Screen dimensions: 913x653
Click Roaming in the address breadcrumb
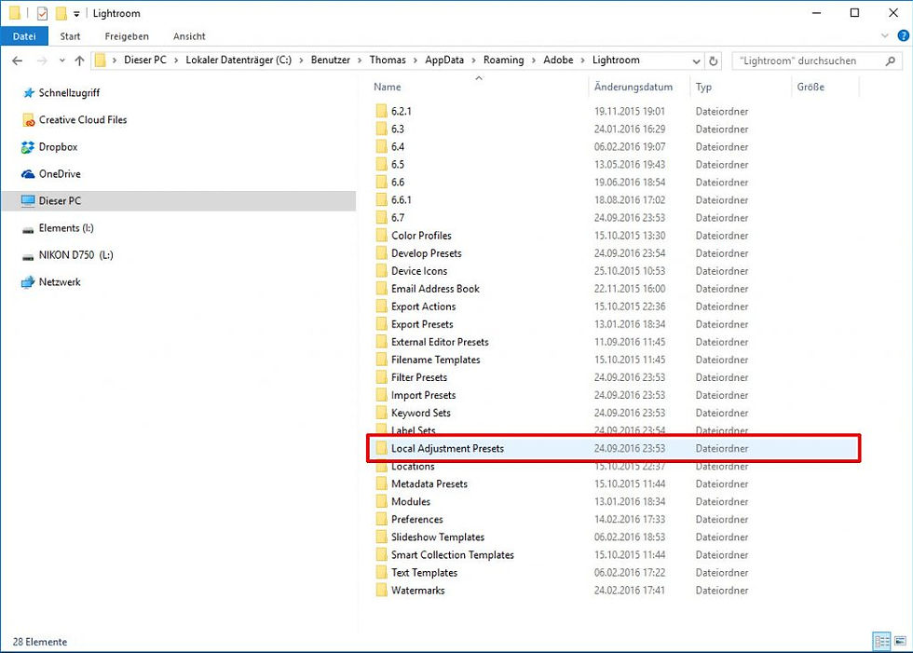click(503, 60)
